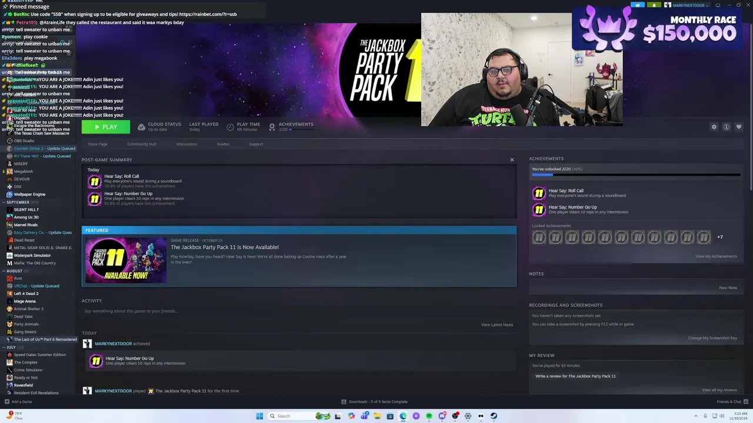Click Hear Say: Number Go Up badge in summary
The height and width of the screenshot is (423, 753).
coord(94,199)
